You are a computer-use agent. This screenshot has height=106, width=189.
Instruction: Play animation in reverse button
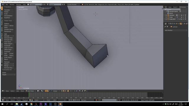pos(73,100)
